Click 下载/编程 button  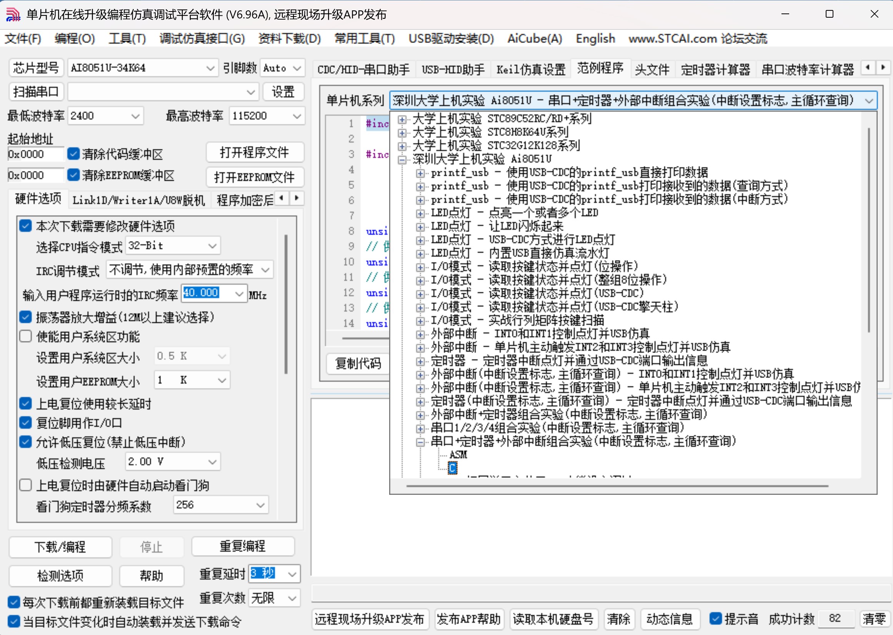tap(60, 547)
